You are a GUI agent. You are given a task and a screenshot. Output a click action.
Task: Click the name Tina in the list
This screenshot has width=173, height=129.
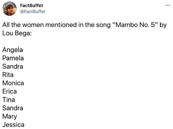click(8, 100)
